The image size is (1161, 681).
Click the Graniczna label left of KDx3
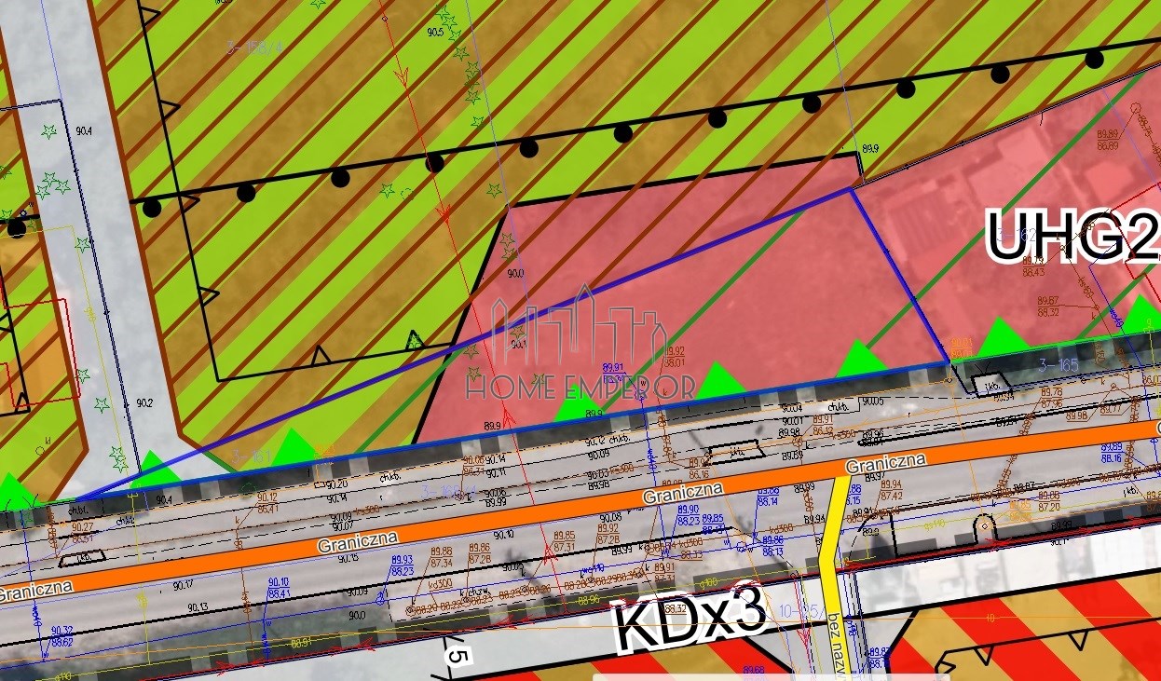[357, 541]
